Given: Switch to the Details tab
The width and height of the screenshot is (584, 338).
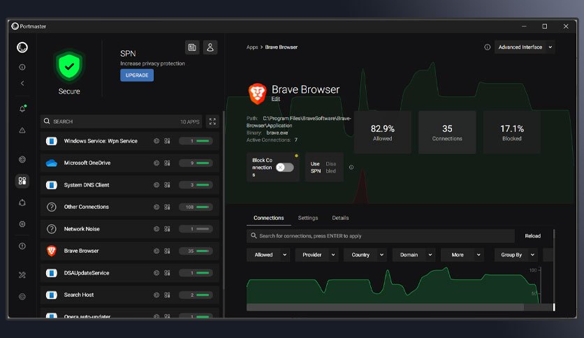Looking at the screenshot, I should [340, 218].
